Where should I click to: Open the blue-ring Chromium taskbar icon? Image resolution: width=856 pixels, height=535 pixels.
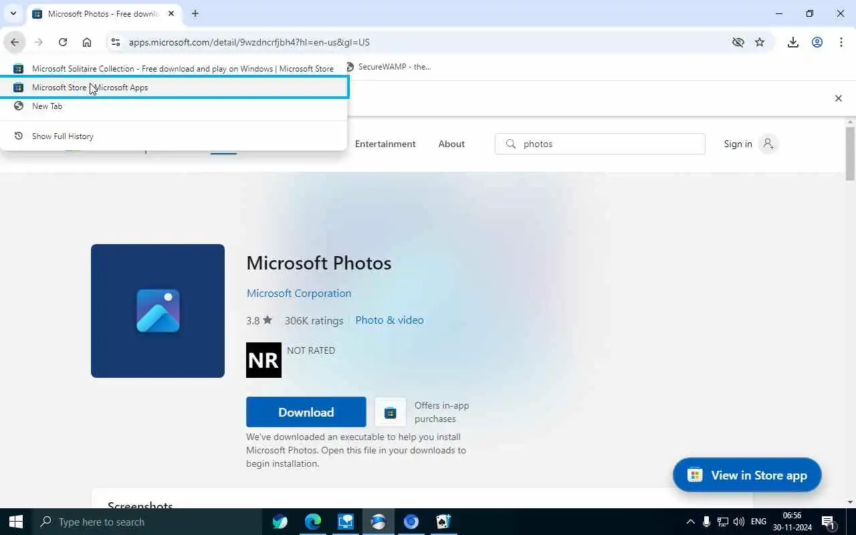411,522
